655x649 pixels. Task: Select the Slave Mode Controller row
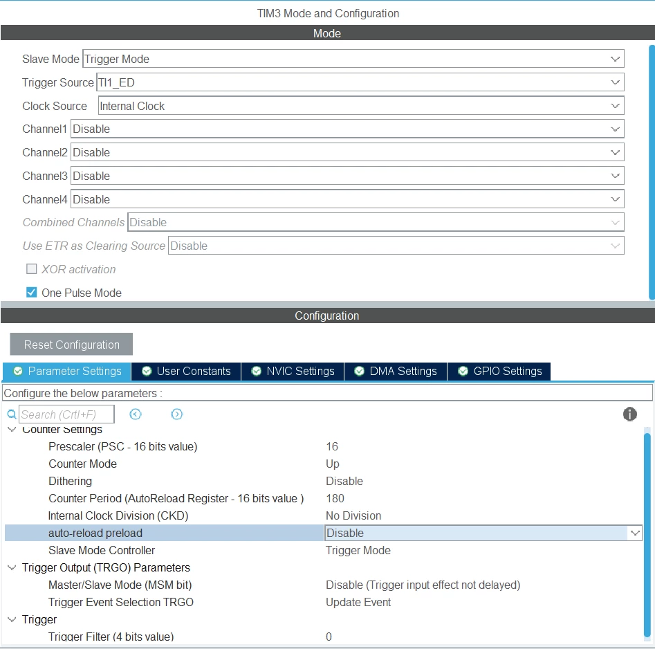coord(102,550)
